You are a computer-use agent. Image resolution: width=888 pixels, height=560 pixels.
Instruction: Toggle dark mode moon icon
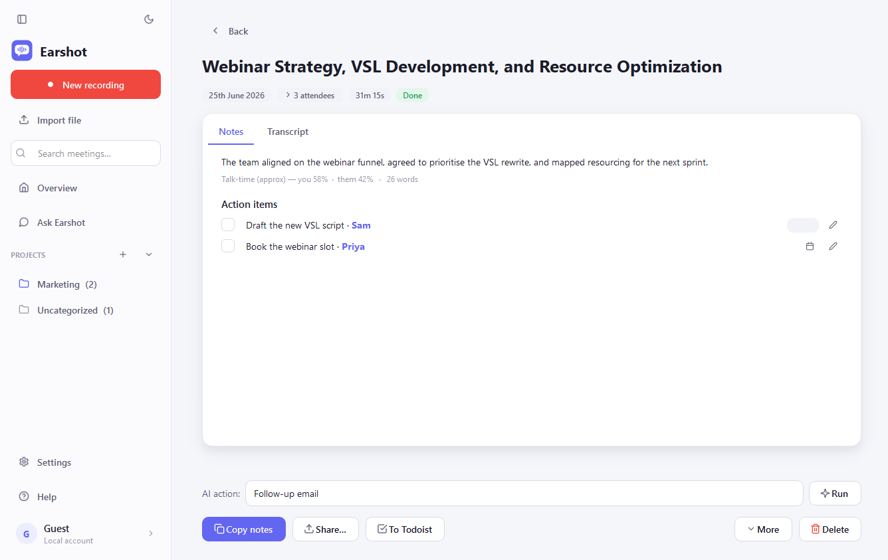click(x=149, y=19)
